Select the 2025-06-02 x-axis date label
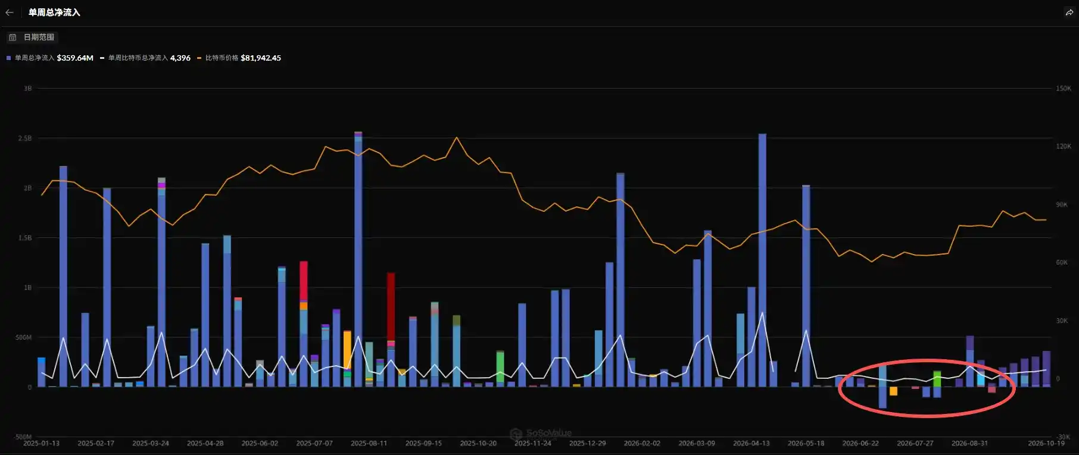 pyautogui.click(x=260, y=444)
